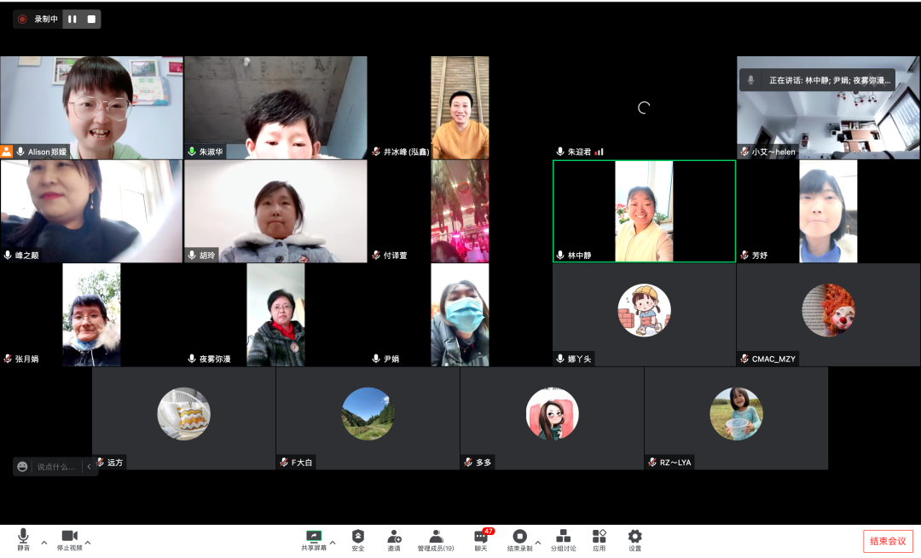The image size is (921, 558).
Task: Click the 说点什么 chat input field
Action: pyautogui.click(x=56, y=467)
